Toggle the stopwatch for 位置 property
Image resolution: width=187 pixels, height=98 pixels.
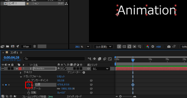[x=29, y=85]
